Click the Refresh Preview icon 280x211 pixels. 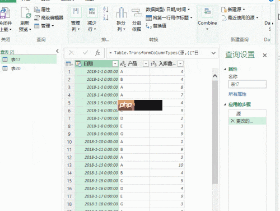coord(25,13)
